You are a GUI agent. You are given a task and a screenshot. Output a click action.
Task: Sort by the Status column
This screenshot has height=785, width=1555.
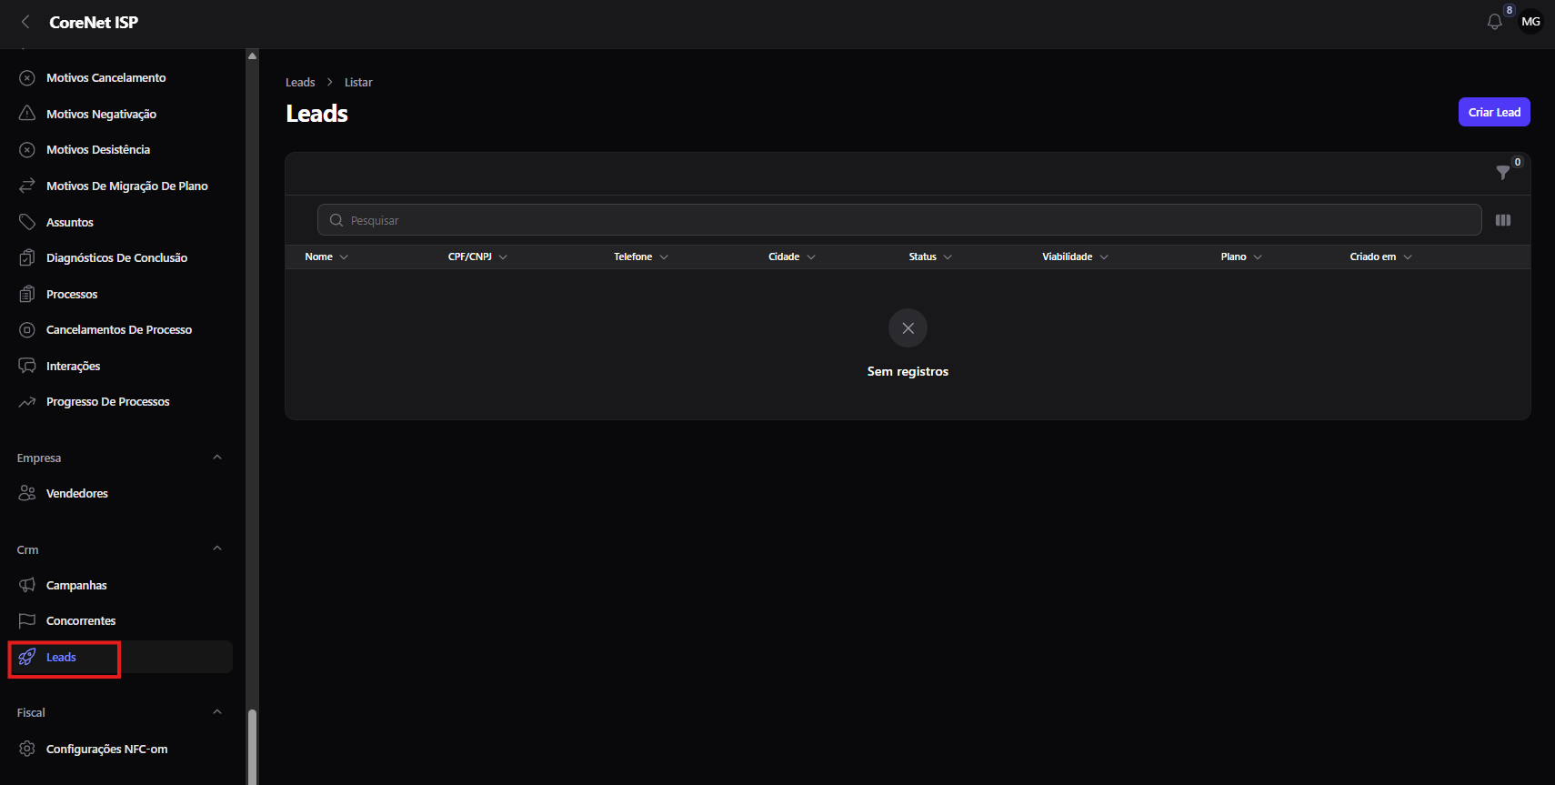click(930, 257)
